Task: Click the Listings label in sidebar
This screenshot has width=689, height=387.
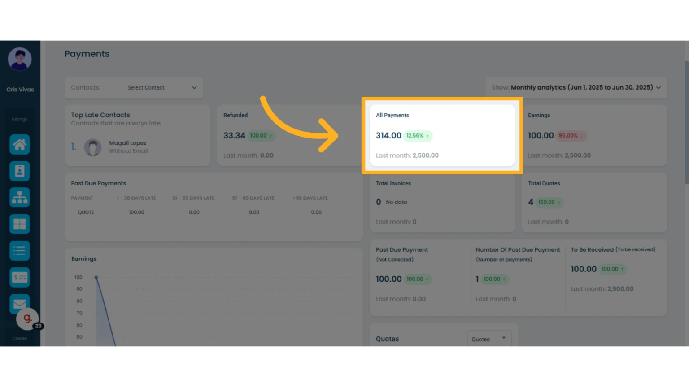Action: point(20,119)
